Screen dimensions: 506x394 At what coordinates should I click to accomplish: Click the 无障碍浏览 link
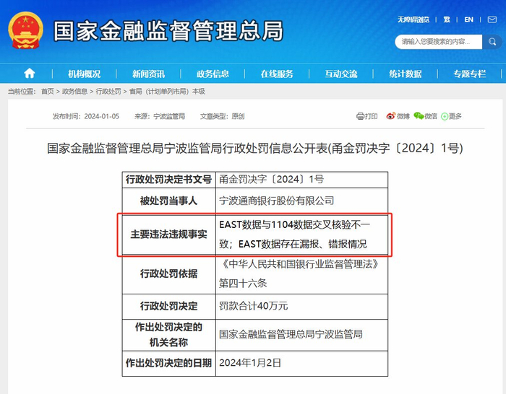(x=413, y=19)
